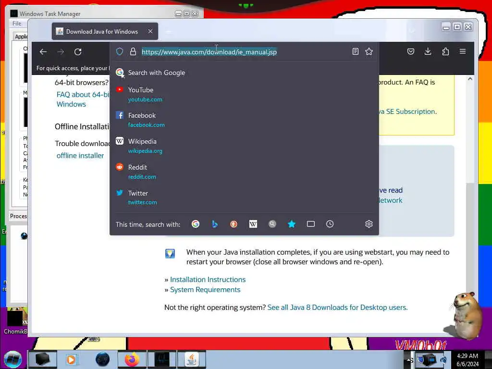Open media player taskbar icon
Image resolution: width=492 pixels, height=369 pixels.
(71, 359)
